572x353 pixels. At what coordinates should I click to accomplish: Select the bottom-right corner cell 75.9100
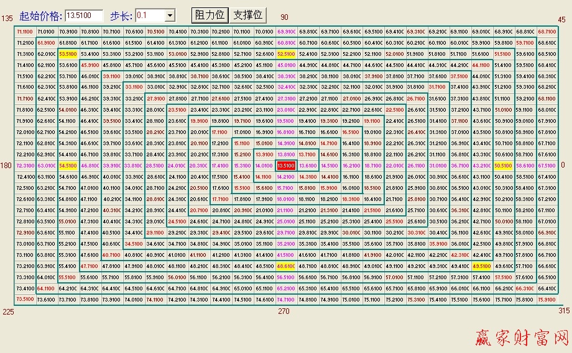(x=547, y=299)
